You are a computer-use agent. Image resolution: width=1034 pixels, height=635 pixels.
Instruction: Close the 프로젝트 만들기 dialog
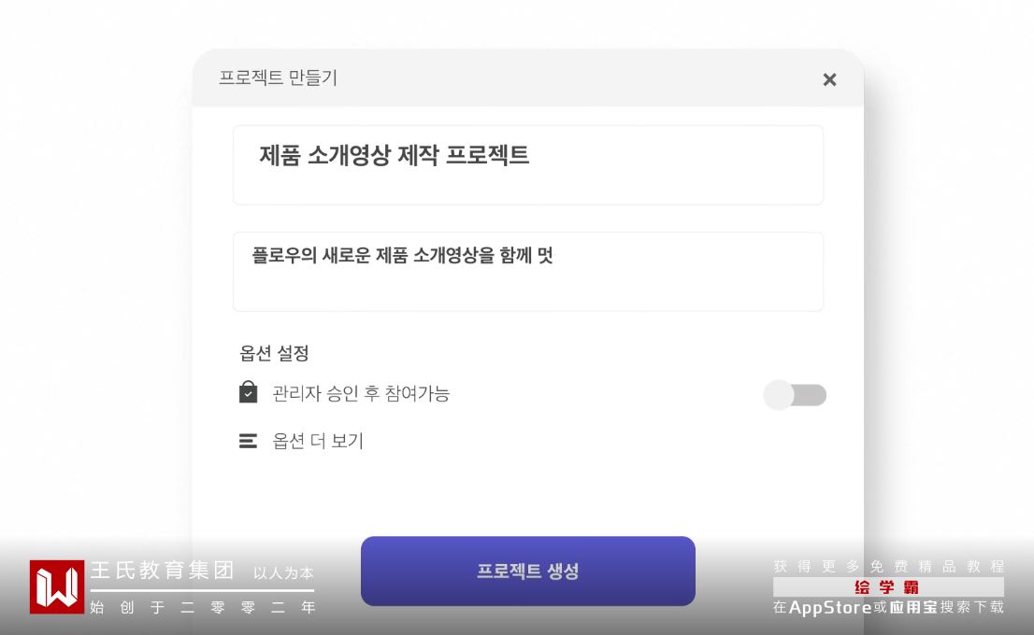click(x=829, y=79)
